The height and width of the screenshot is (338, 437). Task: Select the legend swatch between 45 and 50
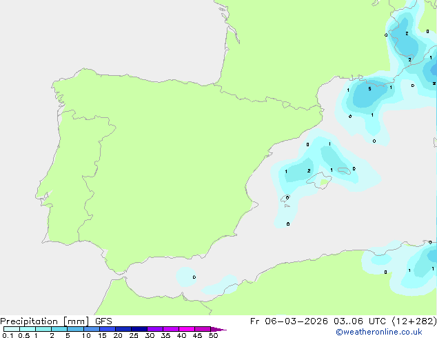(x=203, y=329)
